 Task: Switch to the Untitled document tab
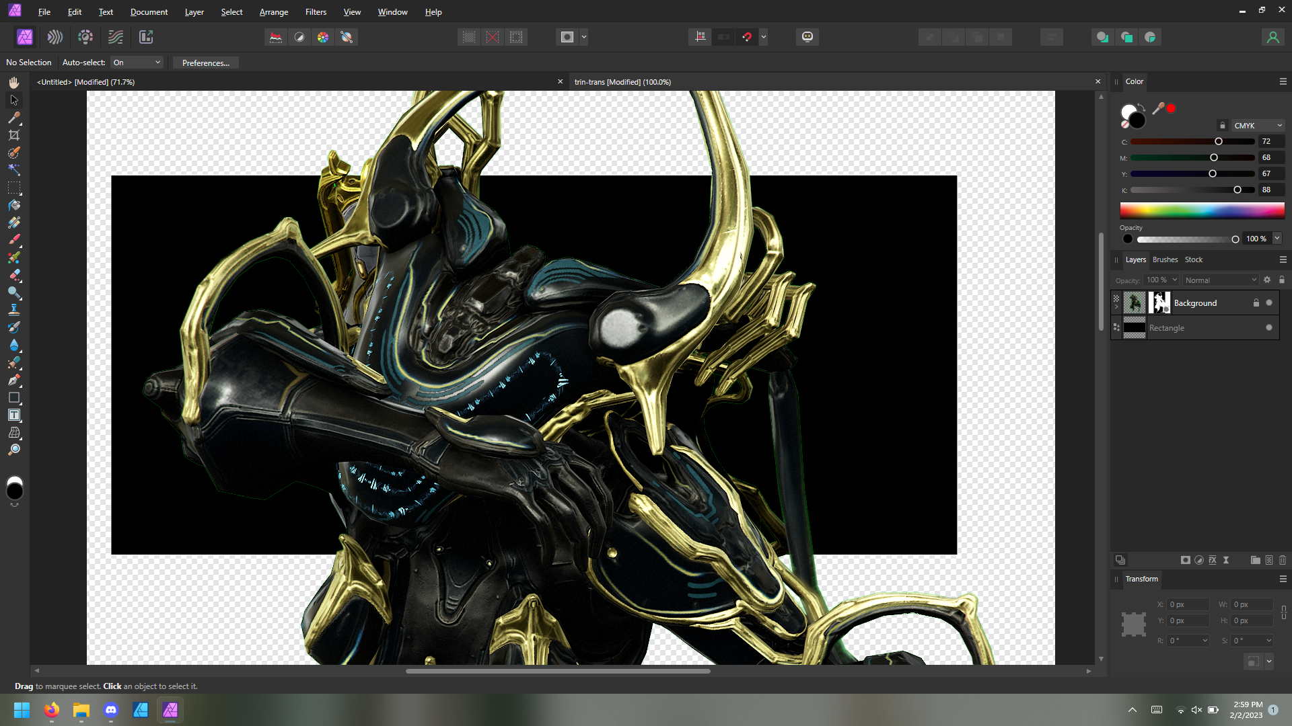click(x=85, y=82)
